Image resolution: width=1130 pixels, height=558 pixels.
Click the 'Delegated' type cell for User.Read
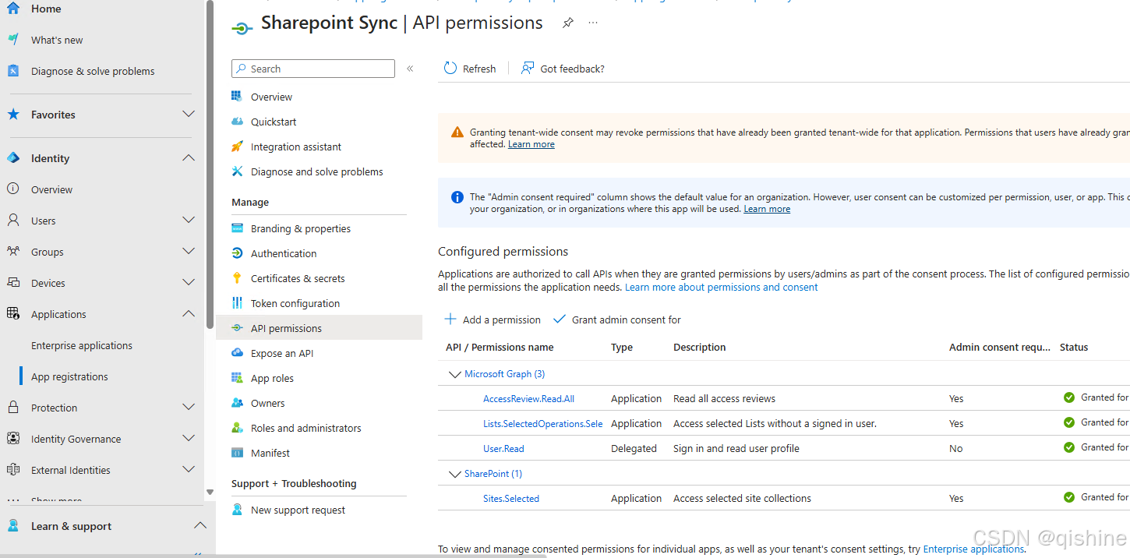pos(634,448)
